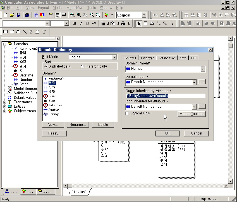Select the Underline formatting button
237x202 pixels.
pyautogui.click(x=87, y=23)
